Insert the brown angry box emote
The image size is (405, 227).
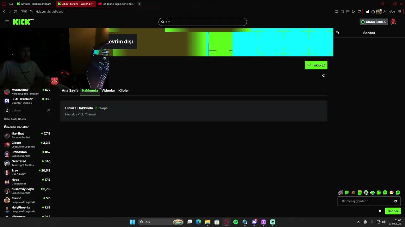[x=353, y=193]
